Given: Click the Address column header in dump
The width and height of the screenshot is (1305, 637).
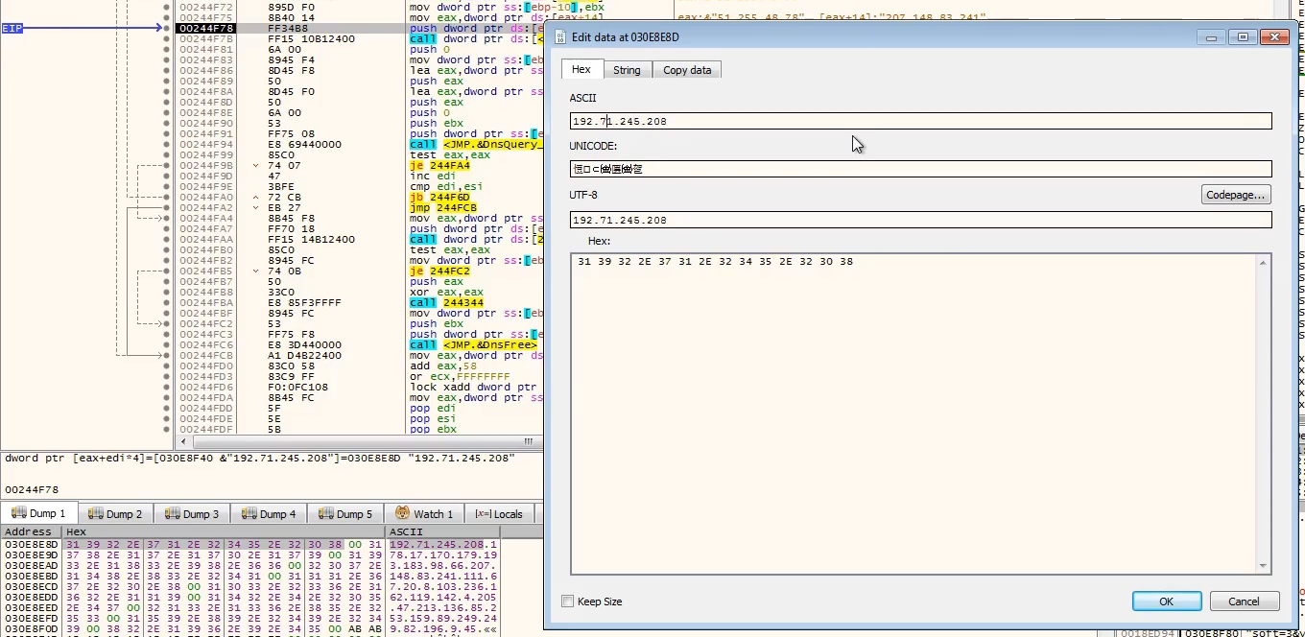Looking at the screenshot, I should (30, 531).
